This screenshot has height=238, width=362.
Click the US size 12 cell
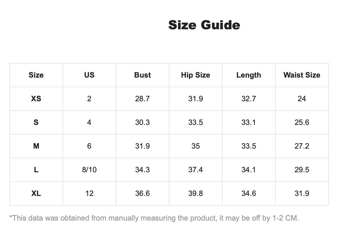(x=89, y=193)
